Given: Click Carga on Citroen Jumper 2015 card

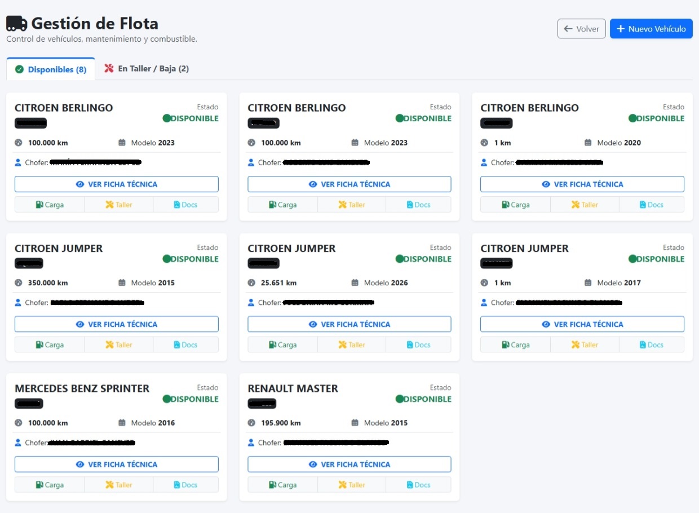Looking at the screenshot, I should [50, 344].
